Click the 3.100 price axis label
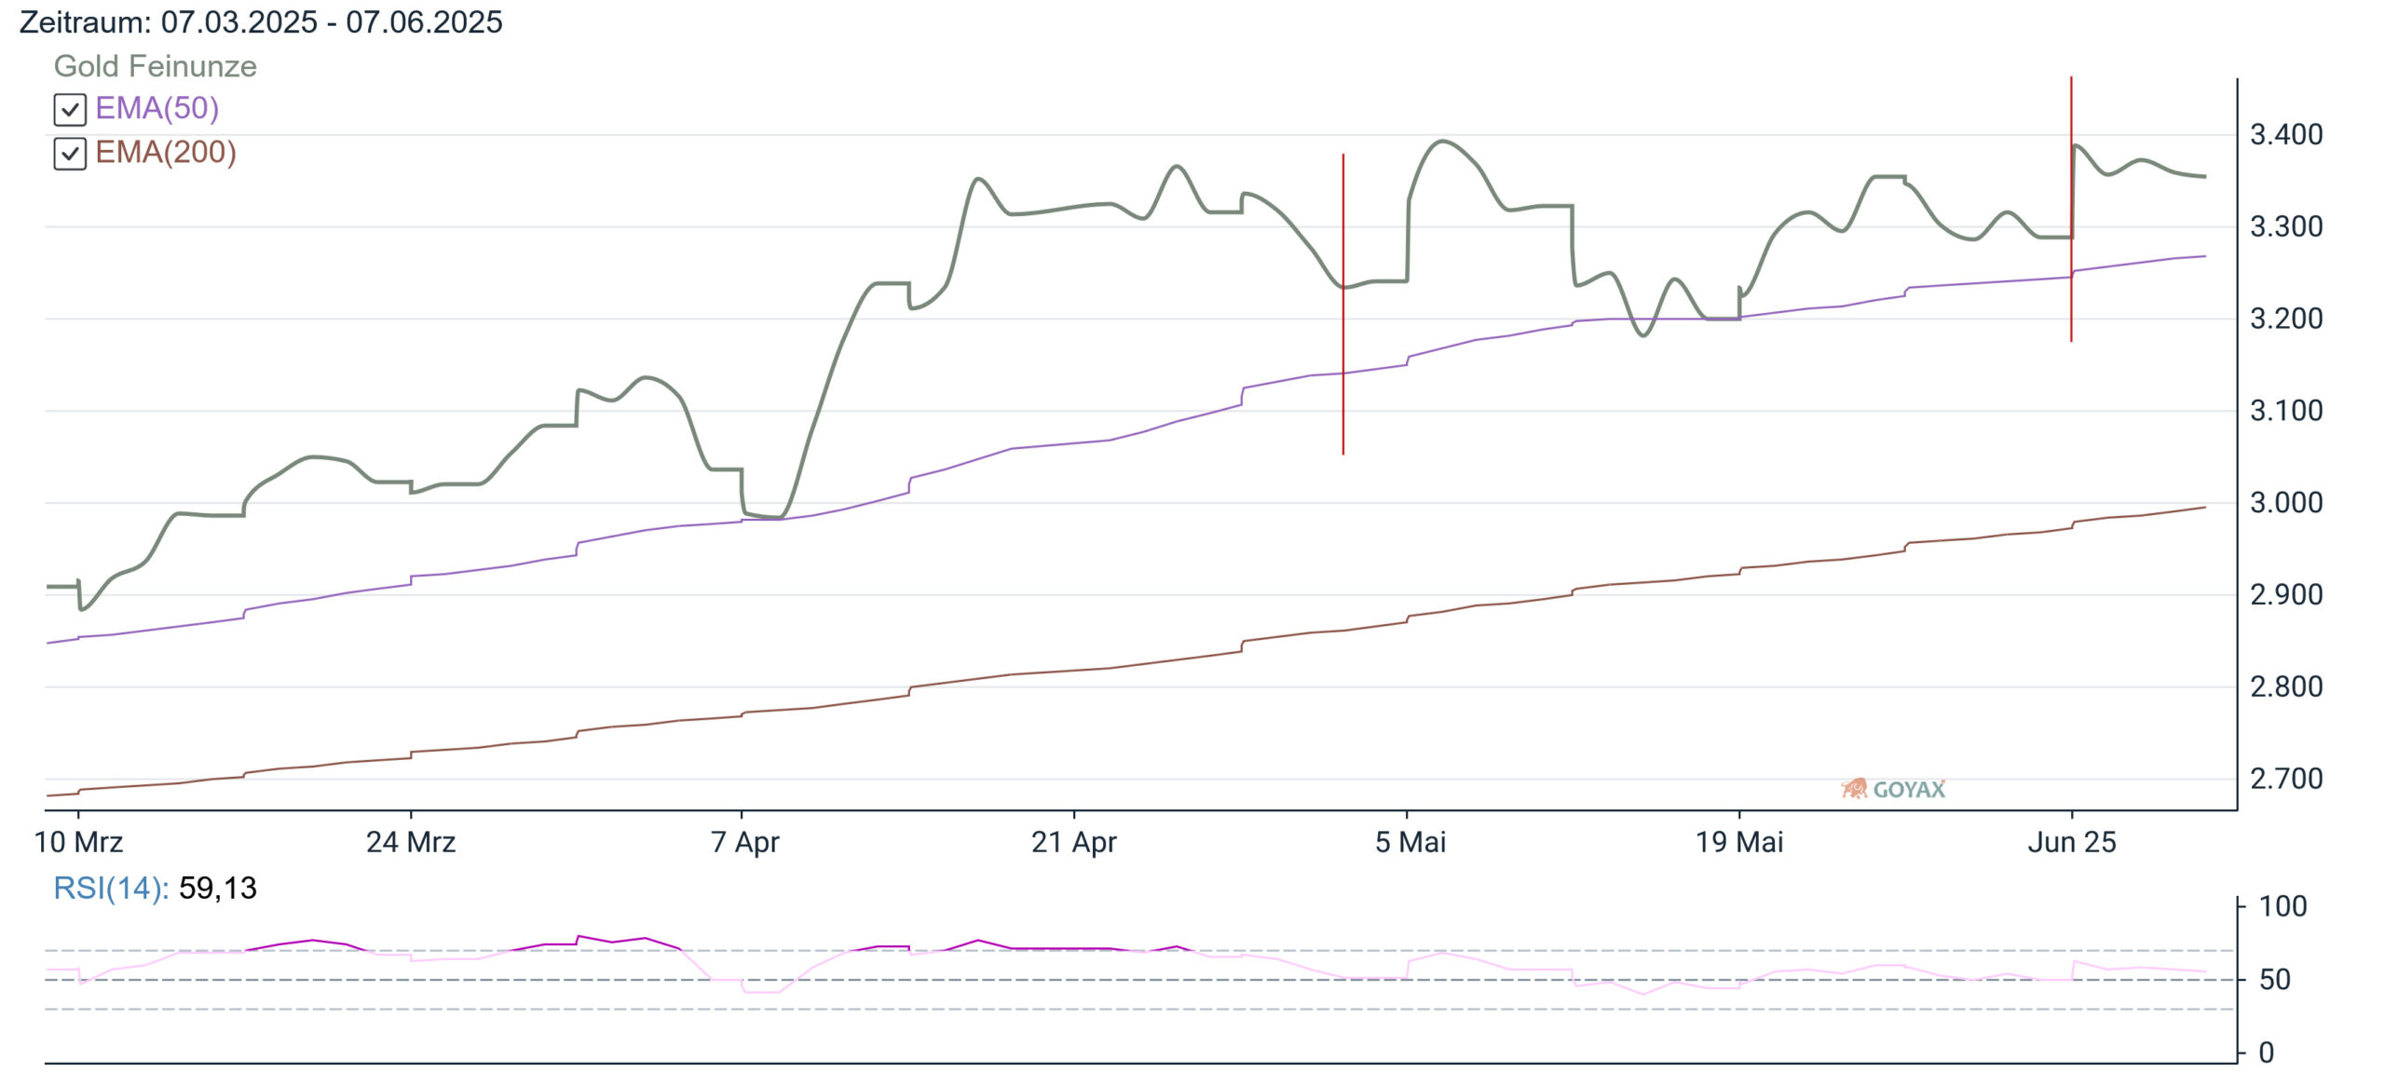Viewport: 2385px width, 1073px height. pyautogui.click(x=2286, y=411)
